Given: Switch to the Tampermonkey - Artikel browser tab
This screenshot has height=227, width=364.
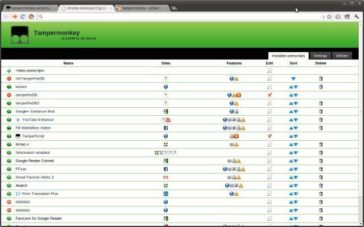Looking at the screenshot, I should coord(142,8).
